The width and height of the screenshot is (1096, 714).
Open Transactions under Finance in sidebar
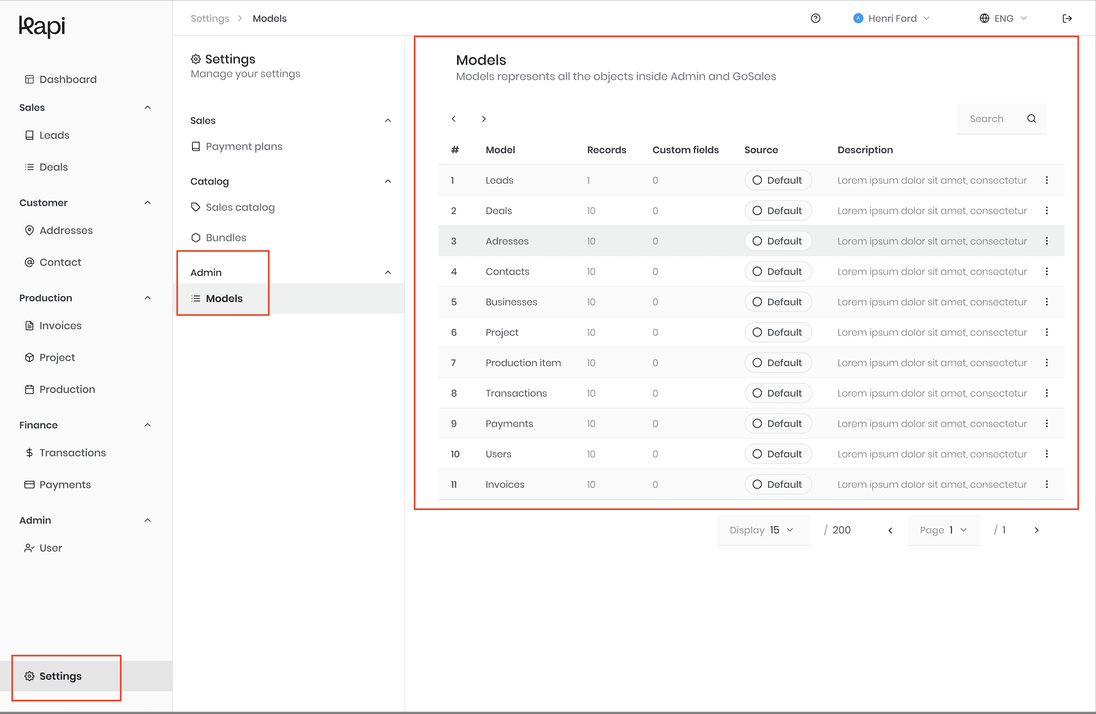(x=65, y=452)
